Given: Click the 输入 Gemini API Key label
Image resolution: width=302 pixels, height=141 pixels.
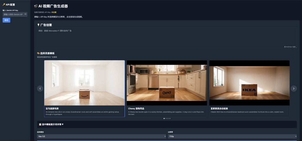Looking at the screenshot, I should click(10, 10).
